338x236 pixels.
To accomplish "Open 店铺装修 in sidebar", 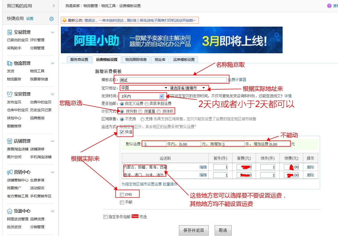I will click(x=37, y=149).
